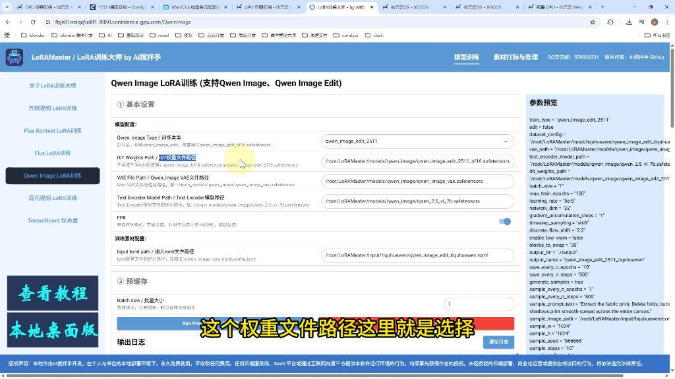Open the tab search dropdown arrow
The image size is (675, 379).
click(7, 7)
